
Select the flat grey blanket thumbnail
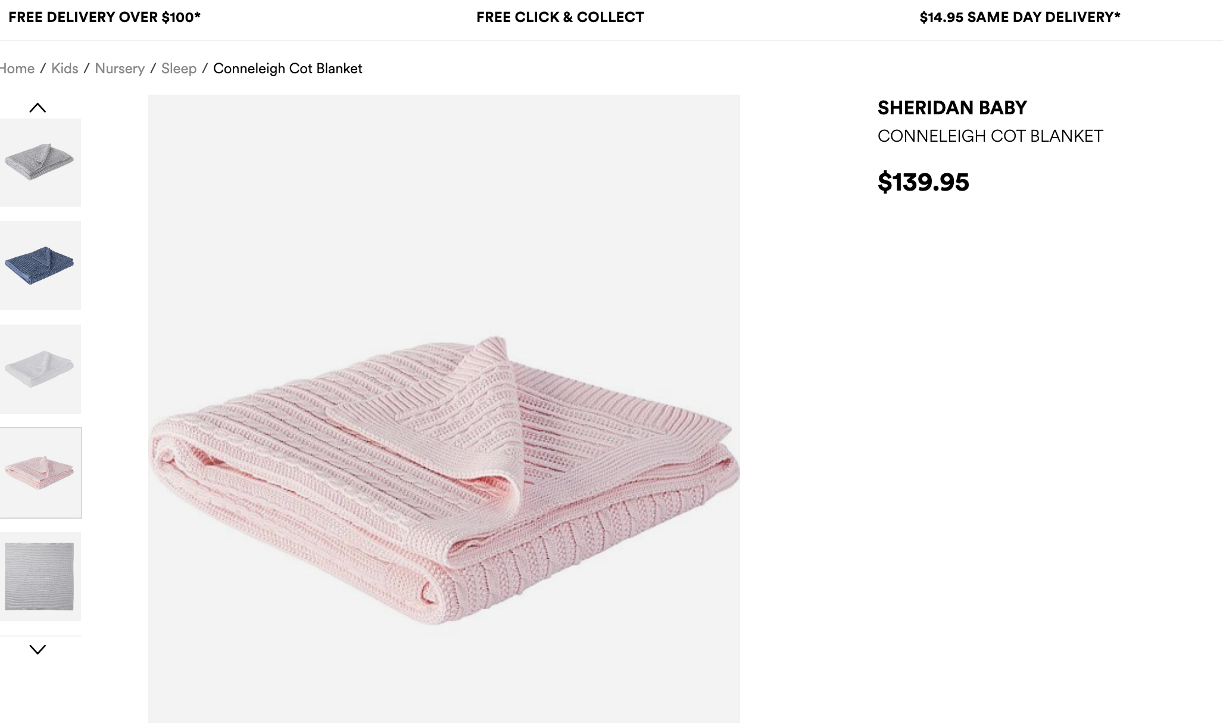tap(39, 576)
